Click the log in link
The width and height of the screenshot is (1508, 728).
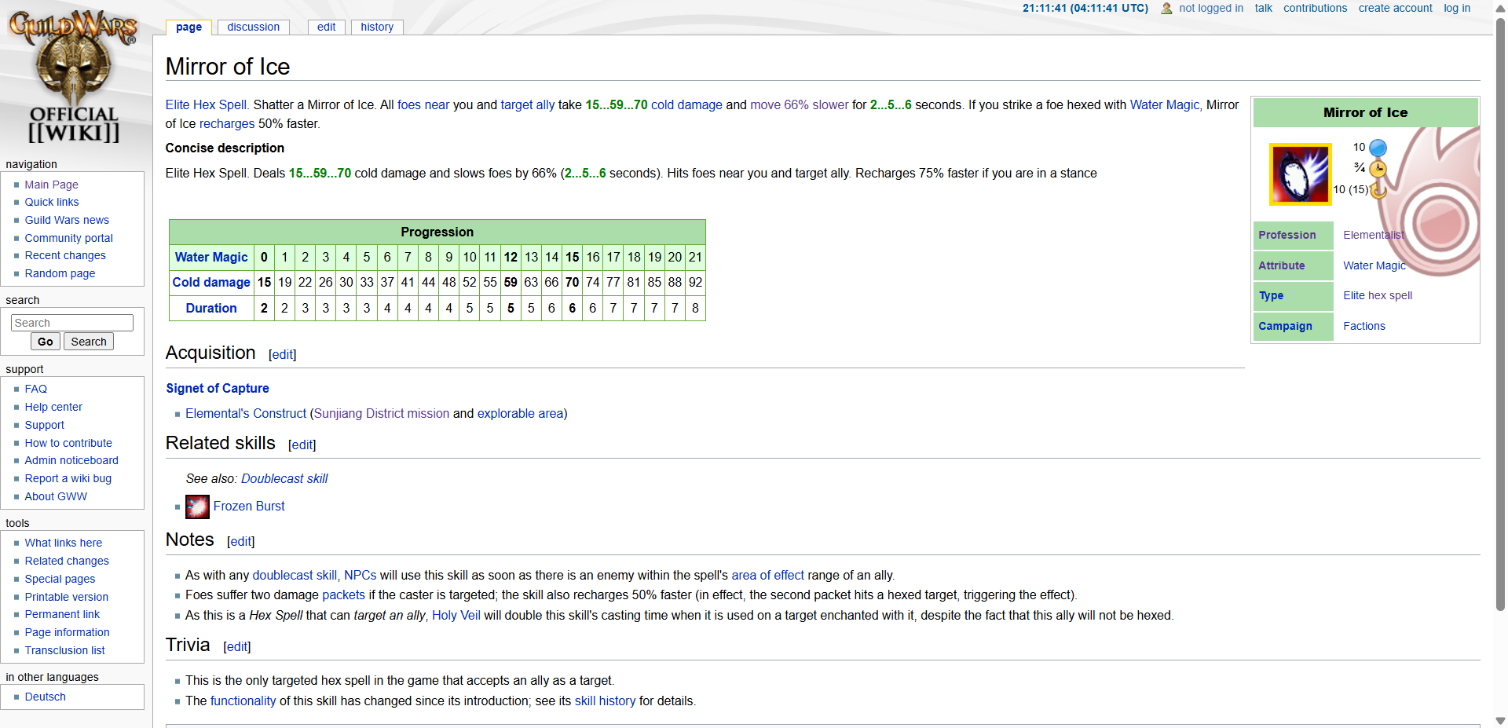point(1457,9)
